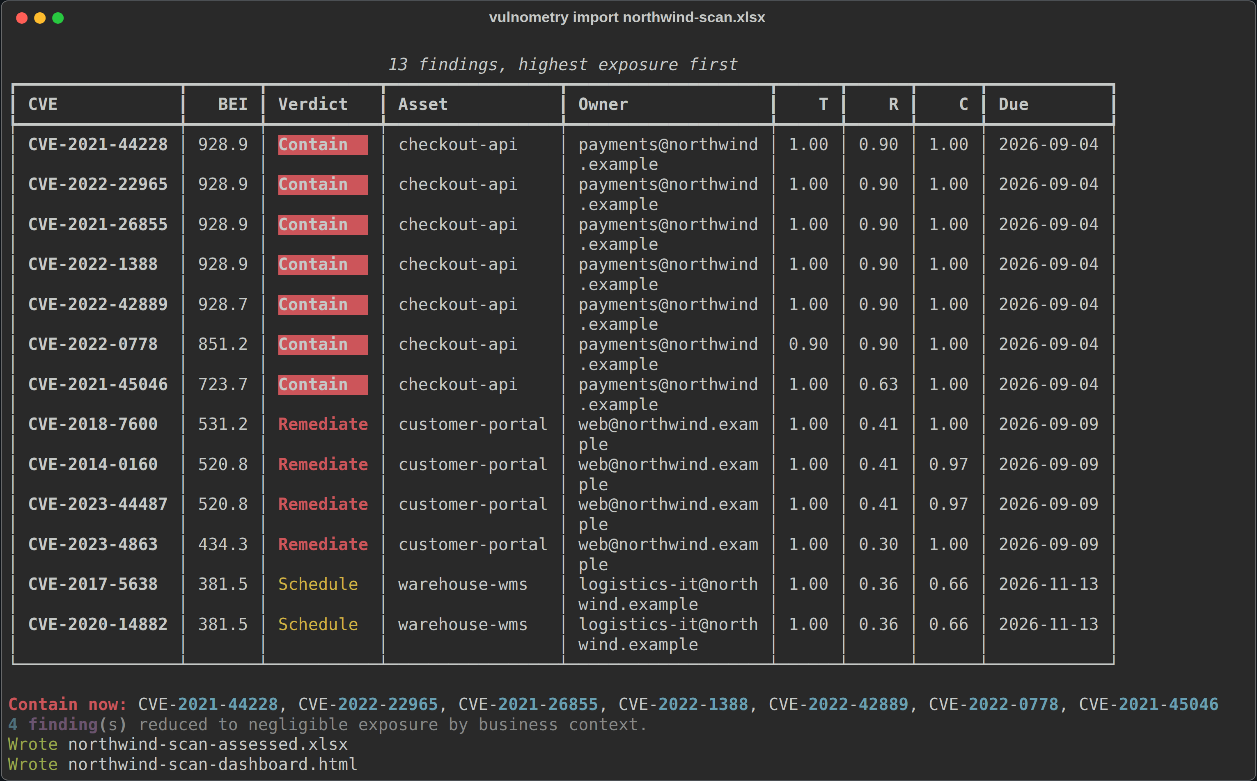The image size is (1257, 781).
Task: Click the Due column header
Action: (1013, 104)
